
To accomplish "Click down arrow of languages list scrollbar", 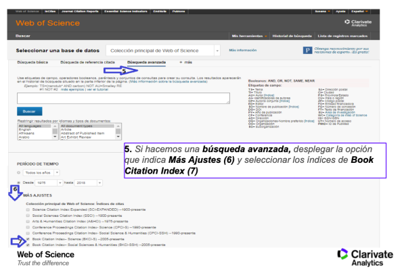I will (55, 137).
